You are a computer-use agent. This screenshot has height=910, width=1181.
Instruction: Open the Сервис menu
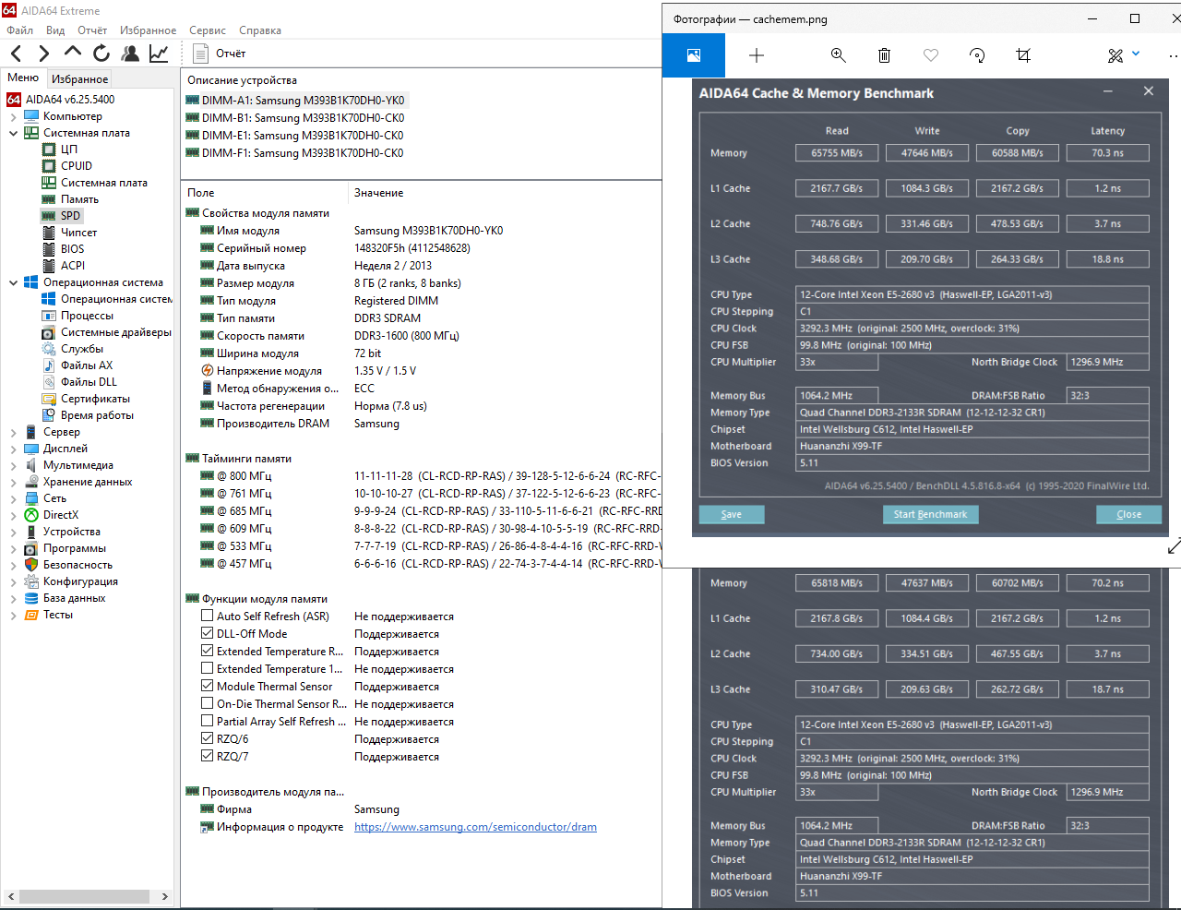point(208,30)
